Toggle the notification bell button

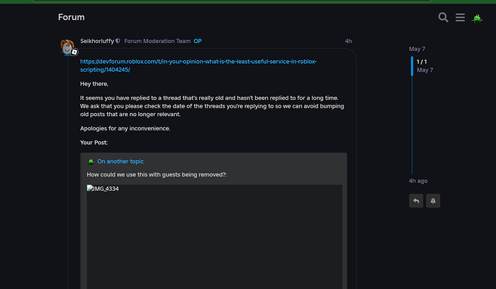pyautogui.click(x=433, y=201)
